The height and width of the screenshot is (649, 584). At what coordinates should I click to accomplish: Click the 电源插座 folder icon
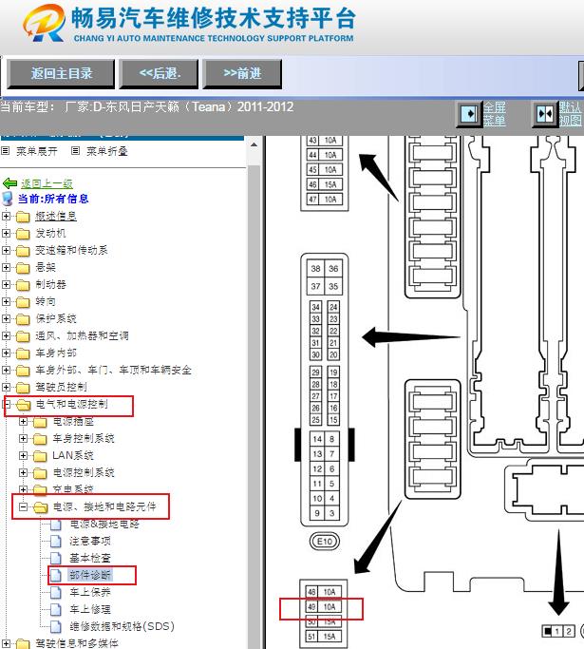click(x=40, y=422)
